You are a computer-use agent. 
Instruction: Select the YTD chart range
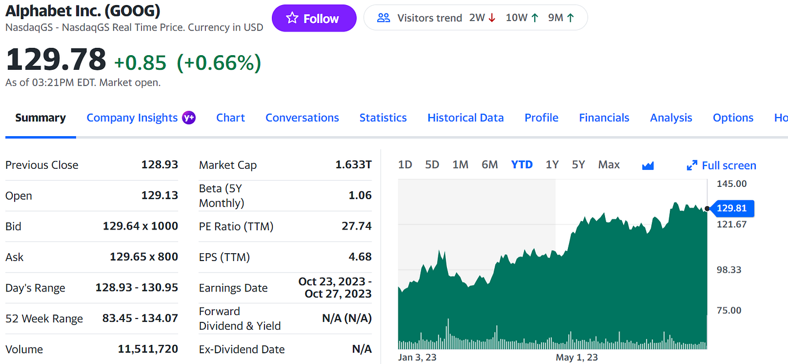click(522, 164)
